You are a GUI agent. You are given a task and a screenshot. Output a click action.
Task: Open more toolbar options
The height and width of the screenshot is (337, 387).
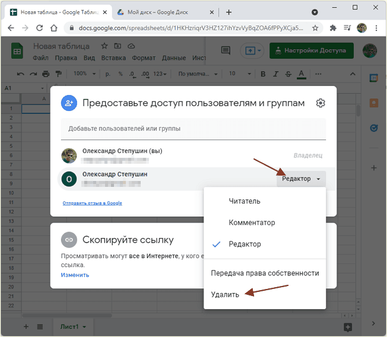(318, 74)
